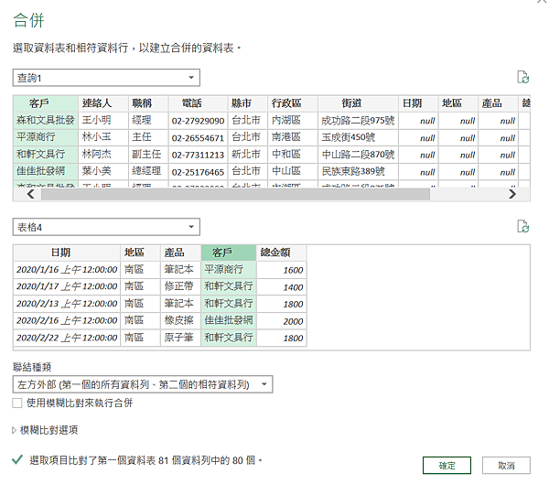Screen dimensions: 549x484
Task: Click the 葉小美 contact cell
Action: point(103,171)
